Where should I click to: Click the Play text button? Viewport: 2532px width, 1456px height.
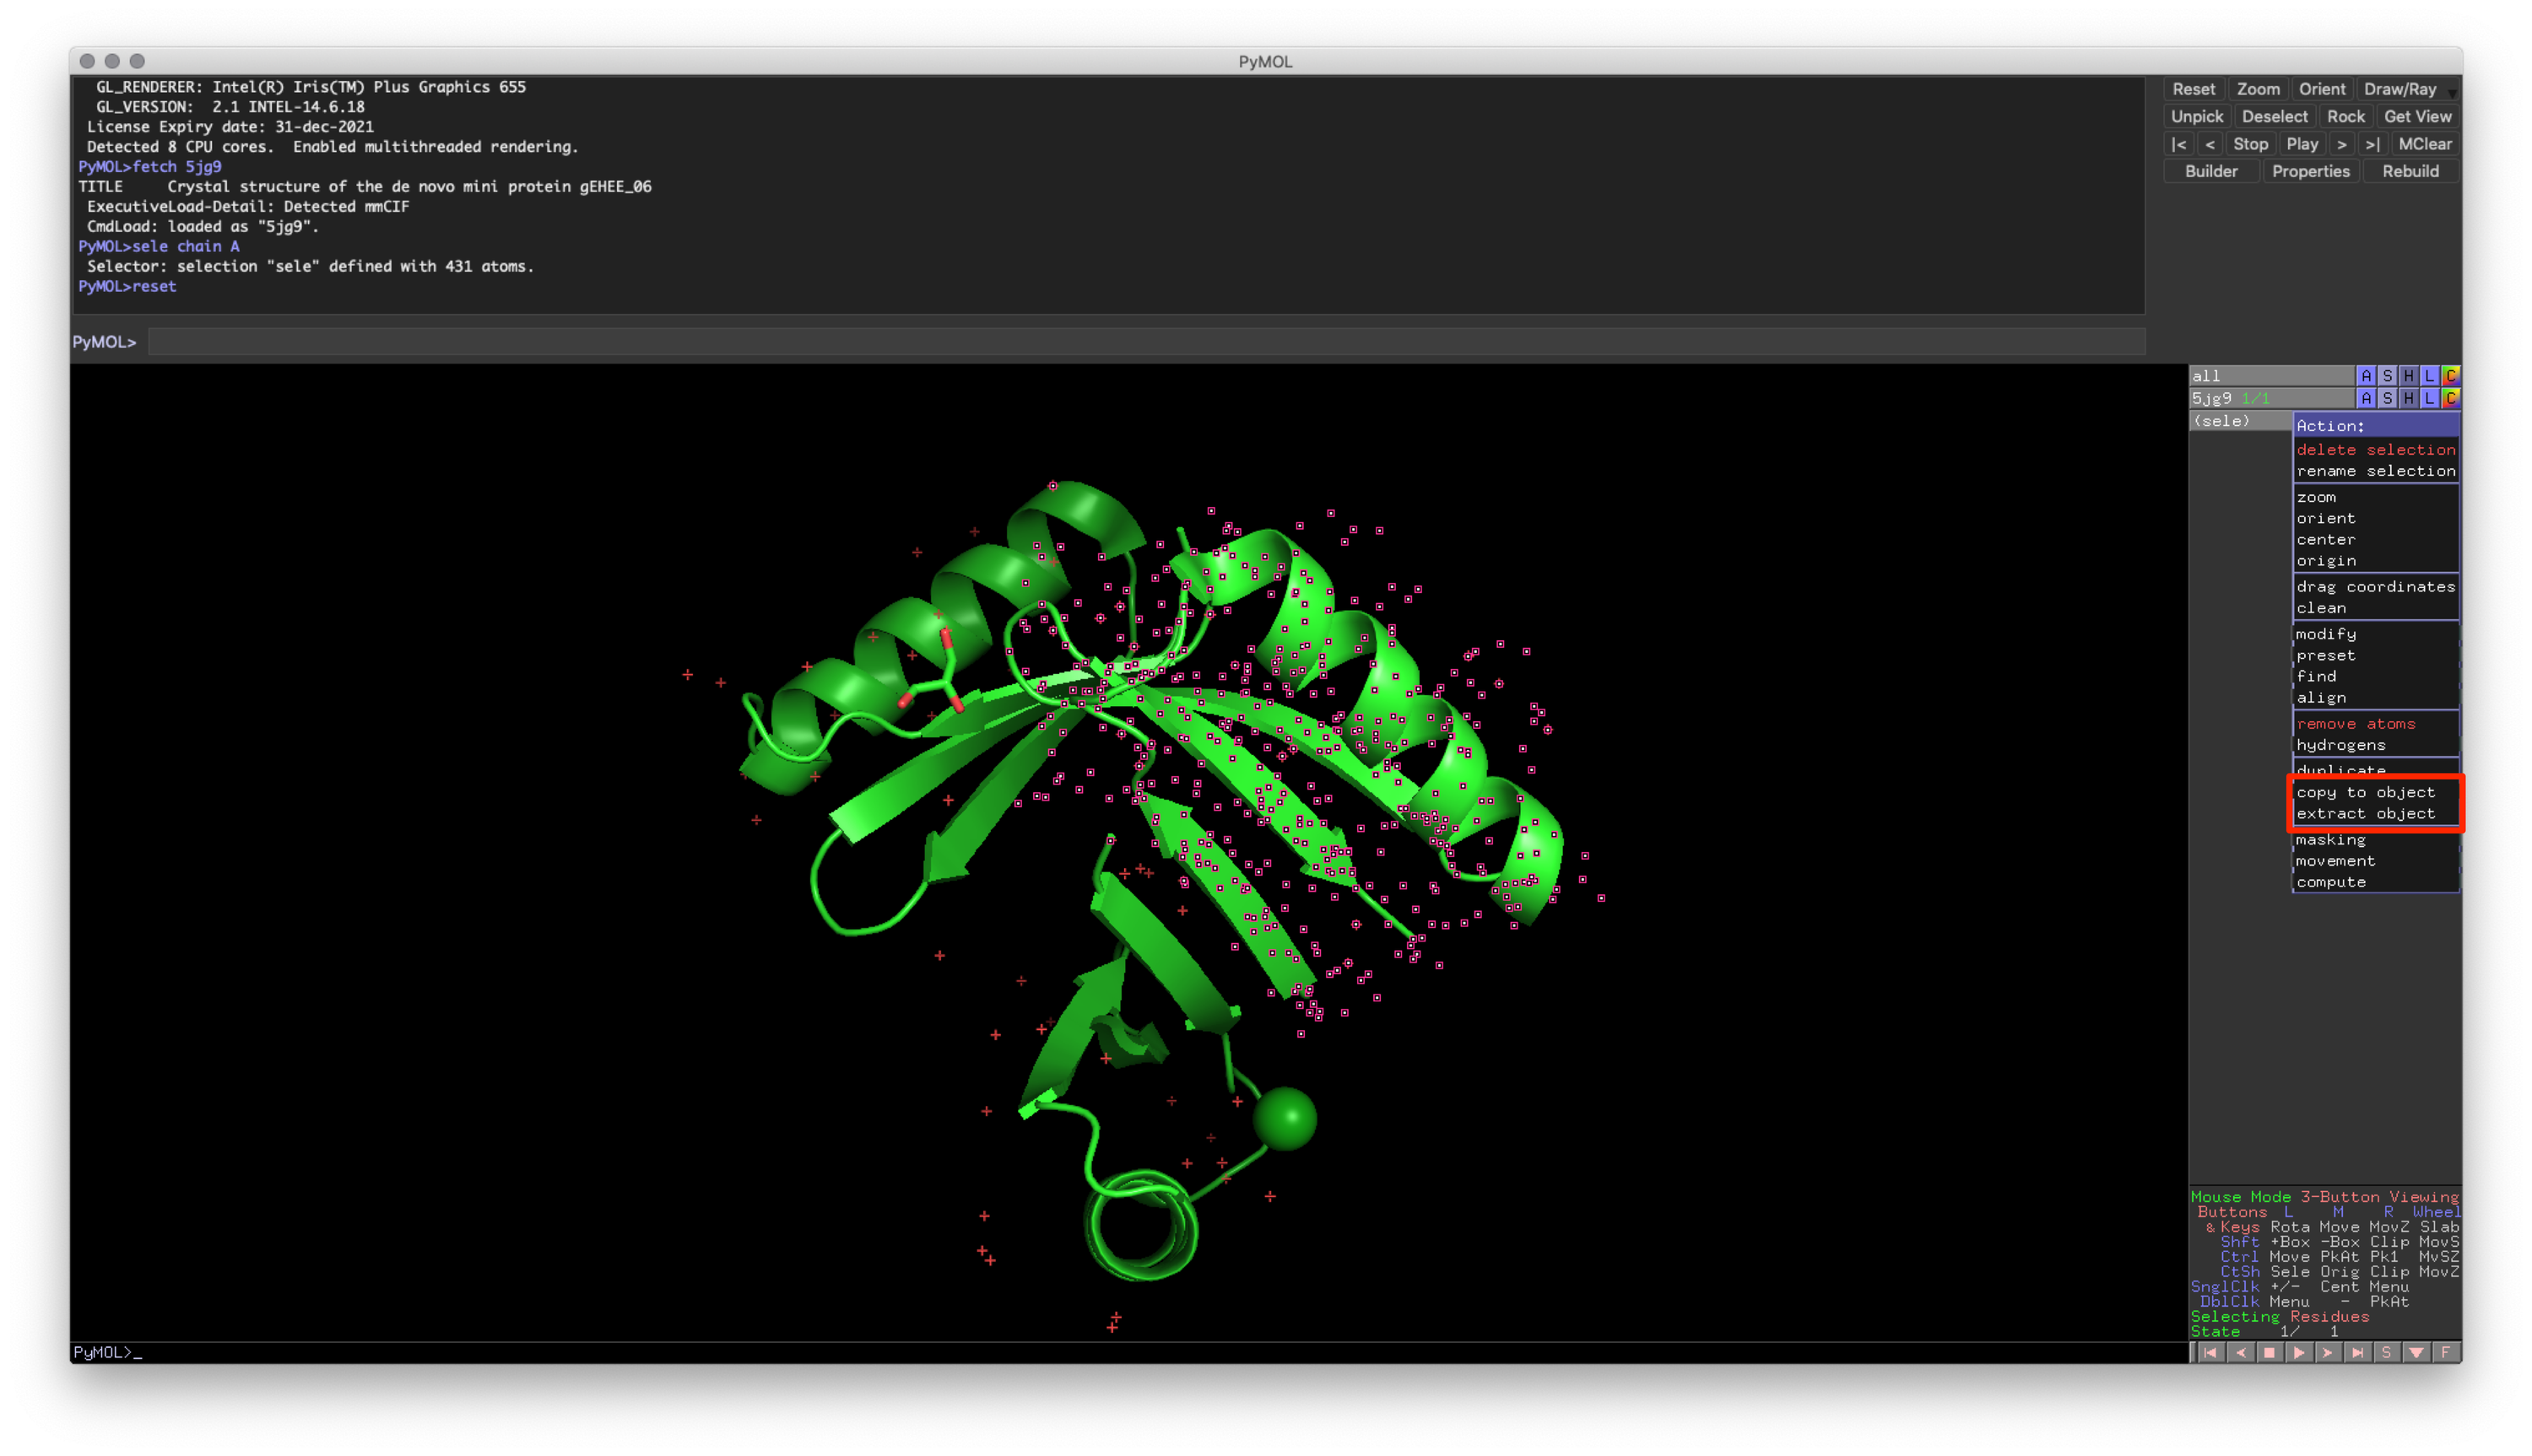pyautogui.click(x=2301, y=144)
